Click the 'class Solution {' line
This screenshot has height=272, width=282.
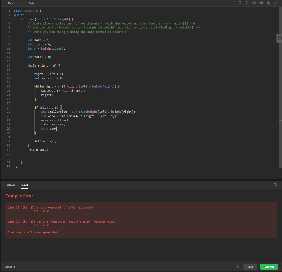point(28,11)
